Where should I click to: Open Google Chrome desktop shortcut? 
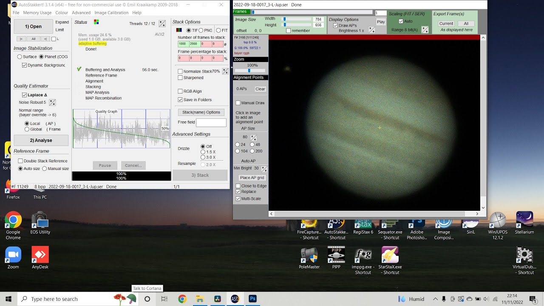[13, 226]
